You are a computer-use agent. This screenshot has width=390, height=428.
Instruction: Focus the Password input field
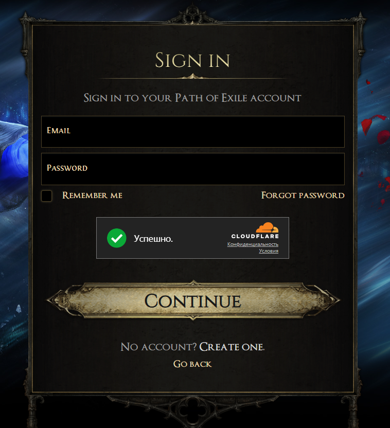(192, 169)
